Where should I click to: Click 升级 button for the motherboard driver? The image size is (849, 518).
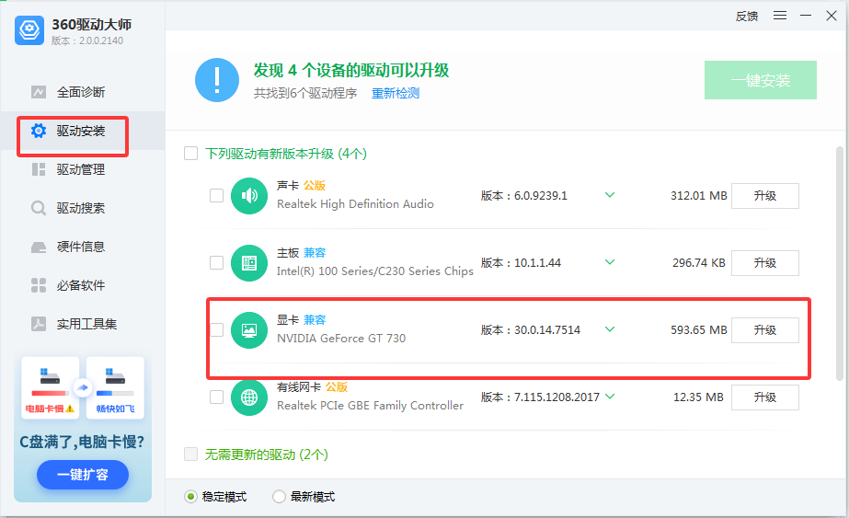pos(764,263)
